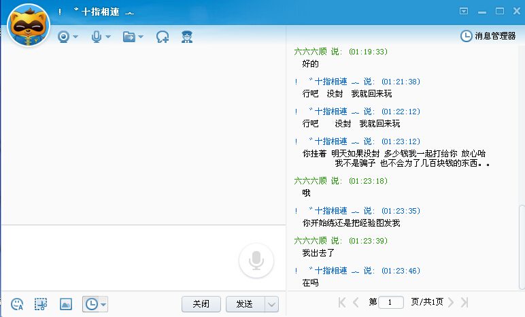
Task: Open 消息管理器 message manager
Action: [x=488, y=36]
